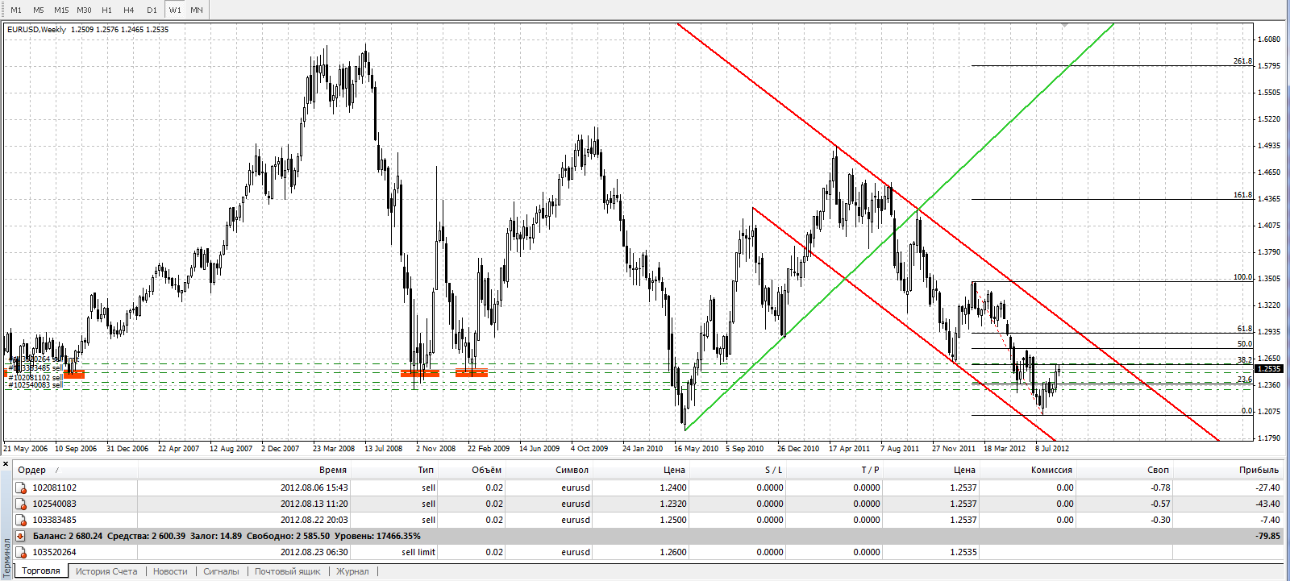Image resolution: width=1290 pixels, height=581 pixels.
Task: Click the time cell 2012.08.06 15:43
Action: (314, 488)
